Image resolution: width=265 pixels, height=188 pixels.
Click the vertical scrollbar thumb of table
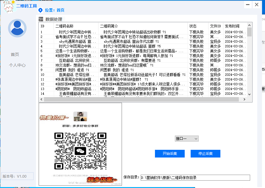249,32
